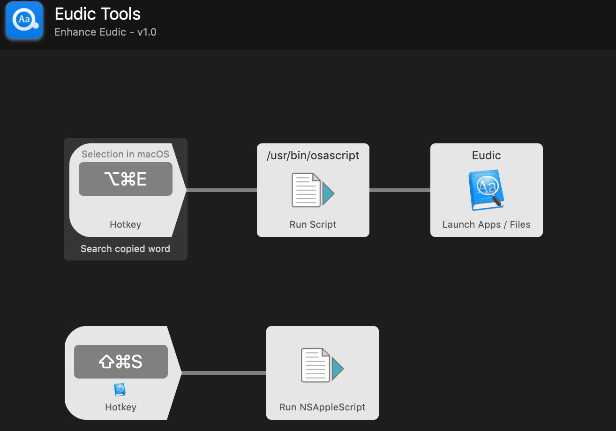Click small Eudic icon under ⇧⌘S hotkey

tap(120, 390)
